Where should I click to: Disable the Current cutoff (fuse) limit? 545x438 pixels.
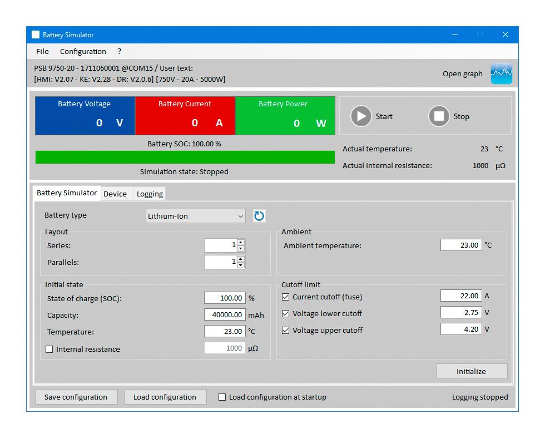[286, 297]
